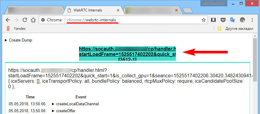Open the Pocket extension icon
260x114 pixels.
pyautogui.click(x=223, y=20)
